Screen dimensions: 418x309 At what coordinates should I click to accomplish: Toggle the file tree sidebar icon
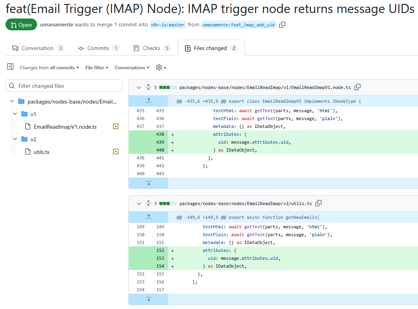point(10,67)
